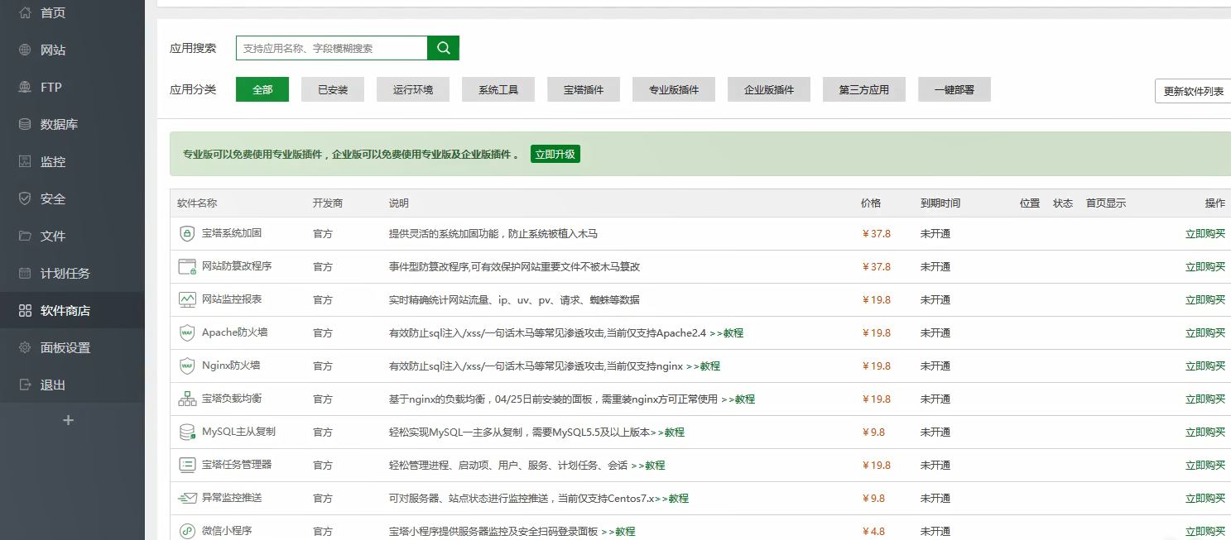Open the Apache防火墙 >>教程 tutorial link
This screenshot has height=540, width=1231.
(726, 332)
